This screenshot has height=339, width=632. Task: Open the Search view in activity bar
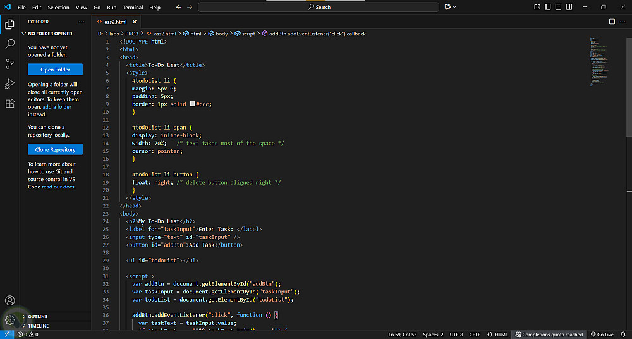pyautogui.click(x=9, y=44)
